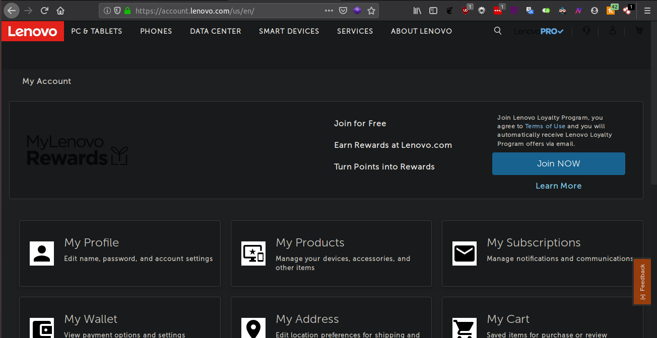Image resolution: width=657 pixels, height=338 pixels.
Task: Click the 'Earn Rewards at Lenovo.com' text
Action: [x=393, y=145]
